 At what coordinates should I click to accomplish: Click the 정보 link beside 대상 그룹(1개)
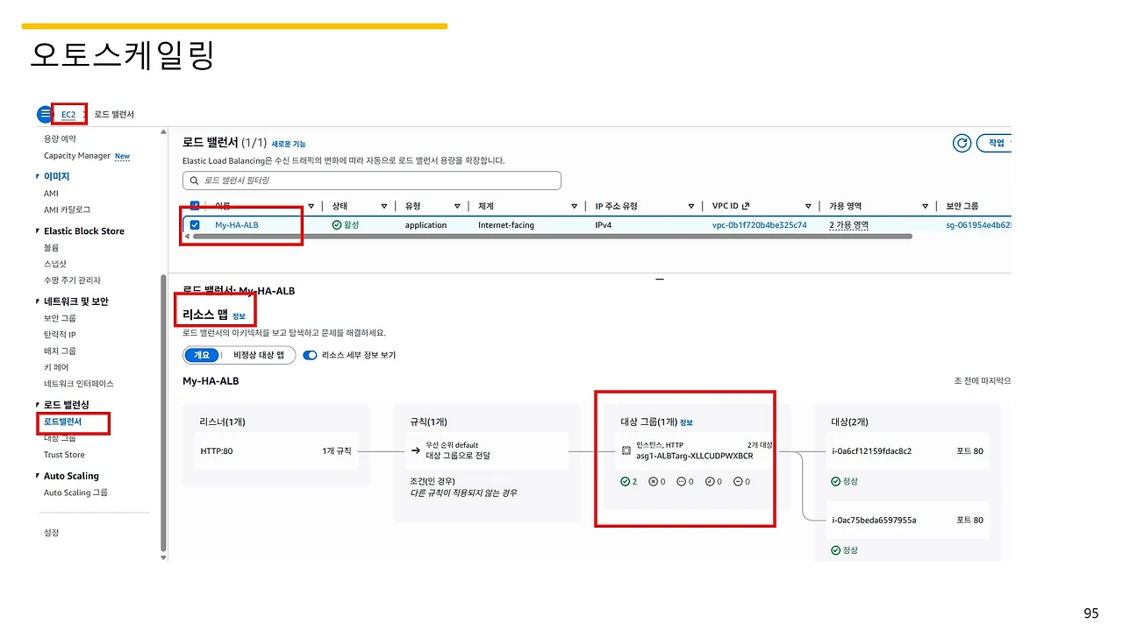(x=686, y=422)
